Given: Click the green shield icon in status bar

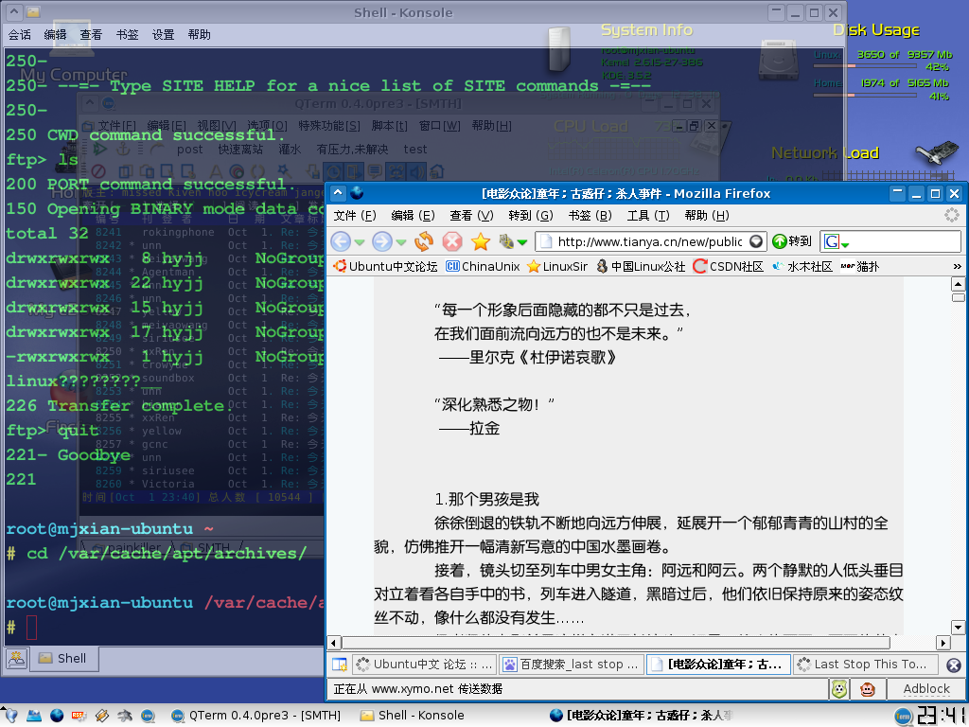Looking at the screenshot, I should tap(838, 689).
